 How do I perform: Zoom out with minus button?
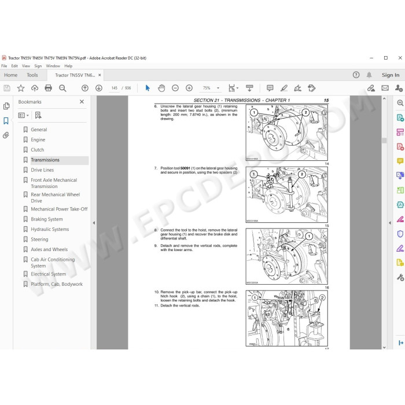click(175, 89)
